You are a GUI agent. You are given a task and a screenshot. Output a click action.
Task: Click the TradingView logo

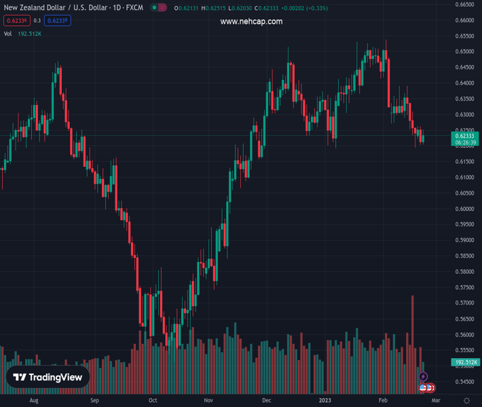coord(48,377)
